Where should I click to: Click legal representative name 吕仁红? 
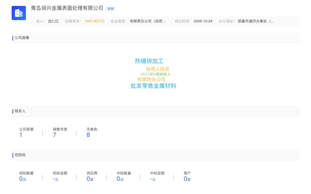tap(53, 21)
